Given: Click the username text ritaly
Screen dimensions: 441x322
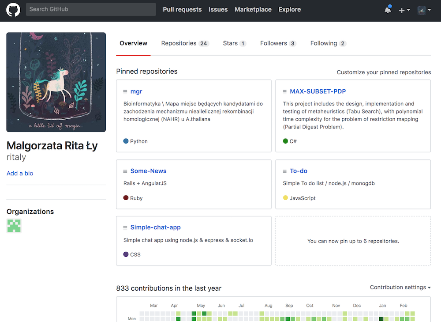Looking at the screenshot, I should (x=16, y=157).
